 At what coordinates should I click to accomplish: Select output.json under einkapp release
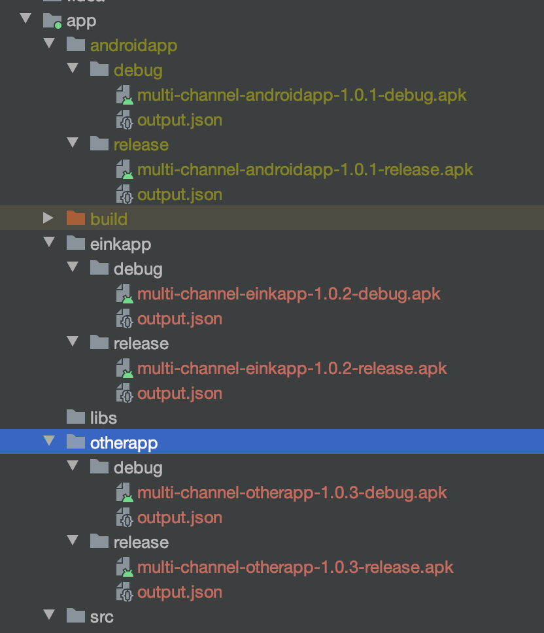[x=180, y=394]
